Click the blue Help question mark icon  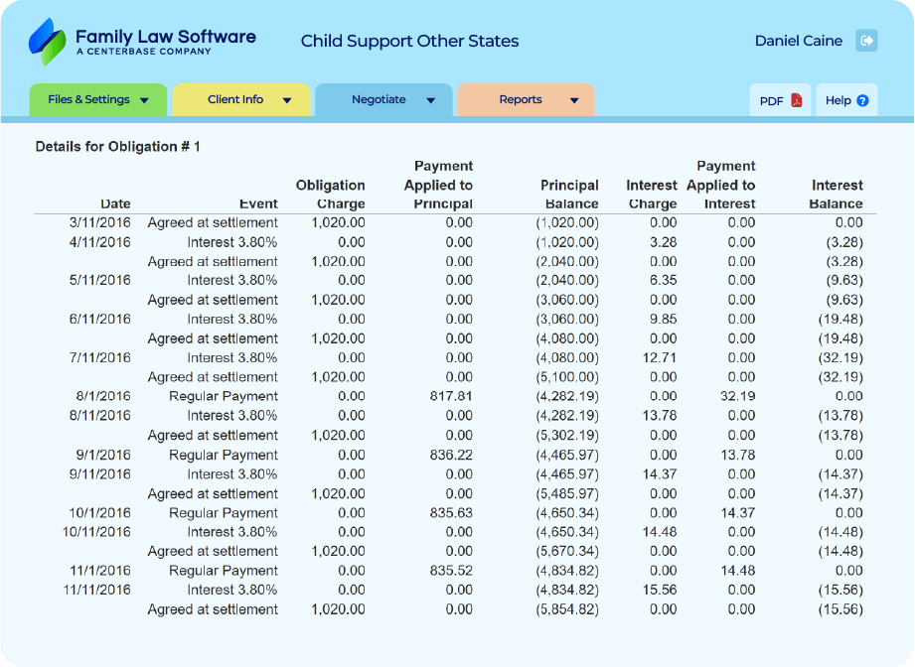click(x=862, y=100)
